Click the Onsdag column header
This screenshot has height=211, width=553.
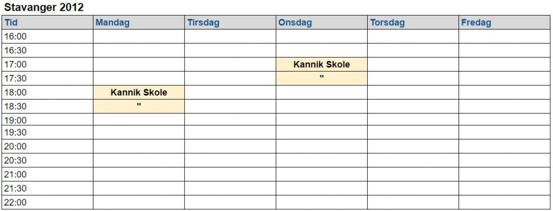point(322,23)
